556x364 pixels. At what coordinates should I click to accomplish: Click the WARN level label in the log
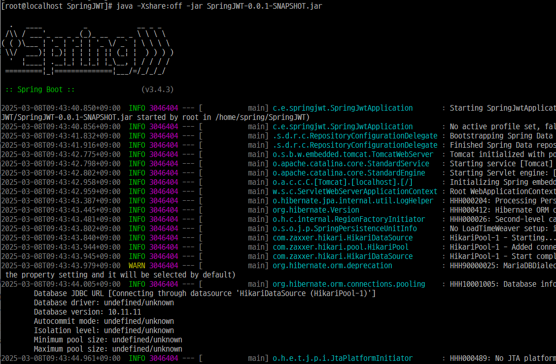click(137, 265)
